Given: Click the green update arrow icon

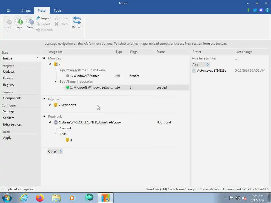Looking at the screenshot, I should click(249, 10).
